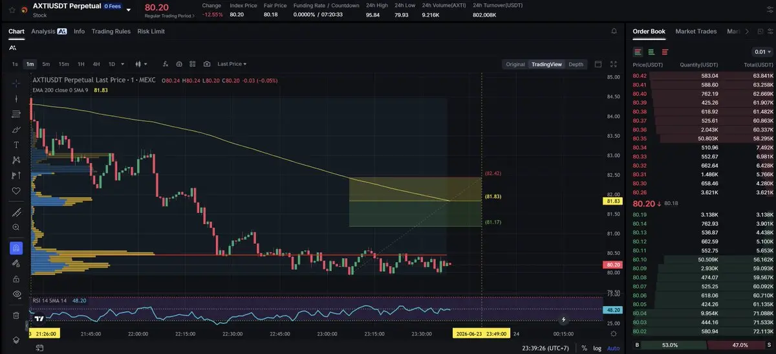
Task: Click the bell notification icon
Action: (x=614, y=31)
